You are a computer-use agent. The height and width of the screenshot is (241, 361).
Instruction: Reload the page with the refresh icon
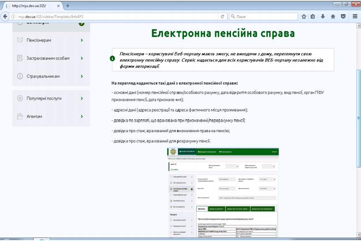(x=223, y=17)
